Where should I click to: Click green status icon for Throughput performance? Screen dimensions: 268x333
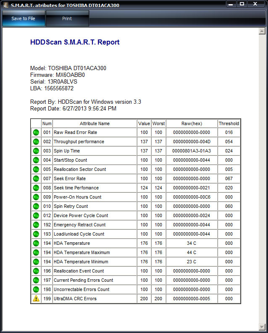36,142
